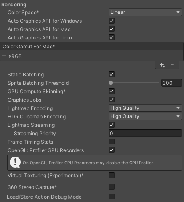Toggle GPU Compute Skinning checkbox

coord(112,91)
